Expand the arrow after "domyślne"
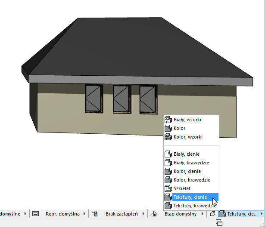 (25, 214)
